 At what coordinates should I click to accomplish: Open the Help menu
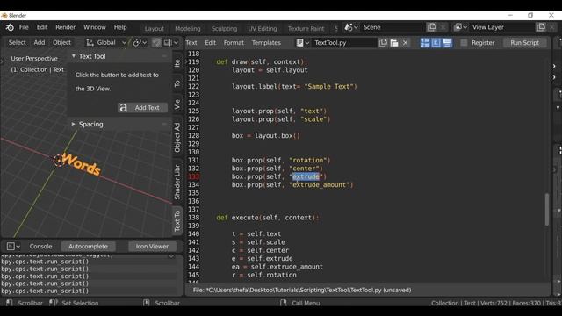point(120,27)
